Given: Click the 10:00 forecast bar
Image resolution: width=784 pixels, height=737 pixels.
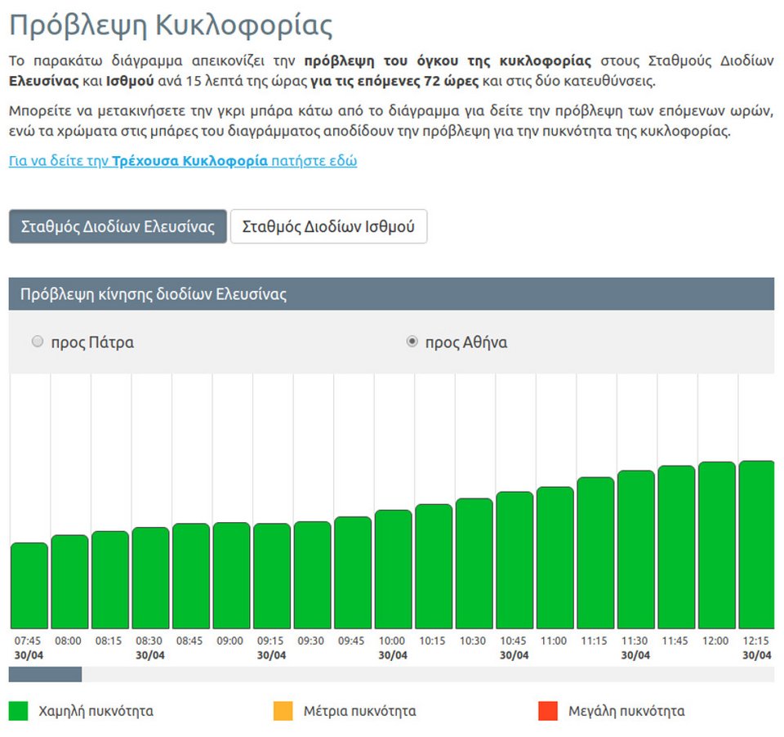Looking at the screenshot, I should pyautogui.click(x=393, y=569).
